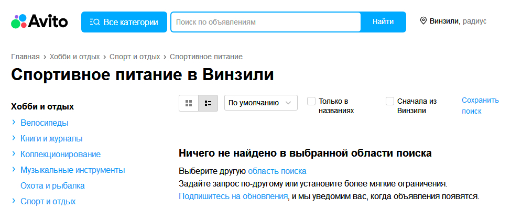Open the Все категории menu
Screen dimensions: 511x220
(x=124, y=22)
